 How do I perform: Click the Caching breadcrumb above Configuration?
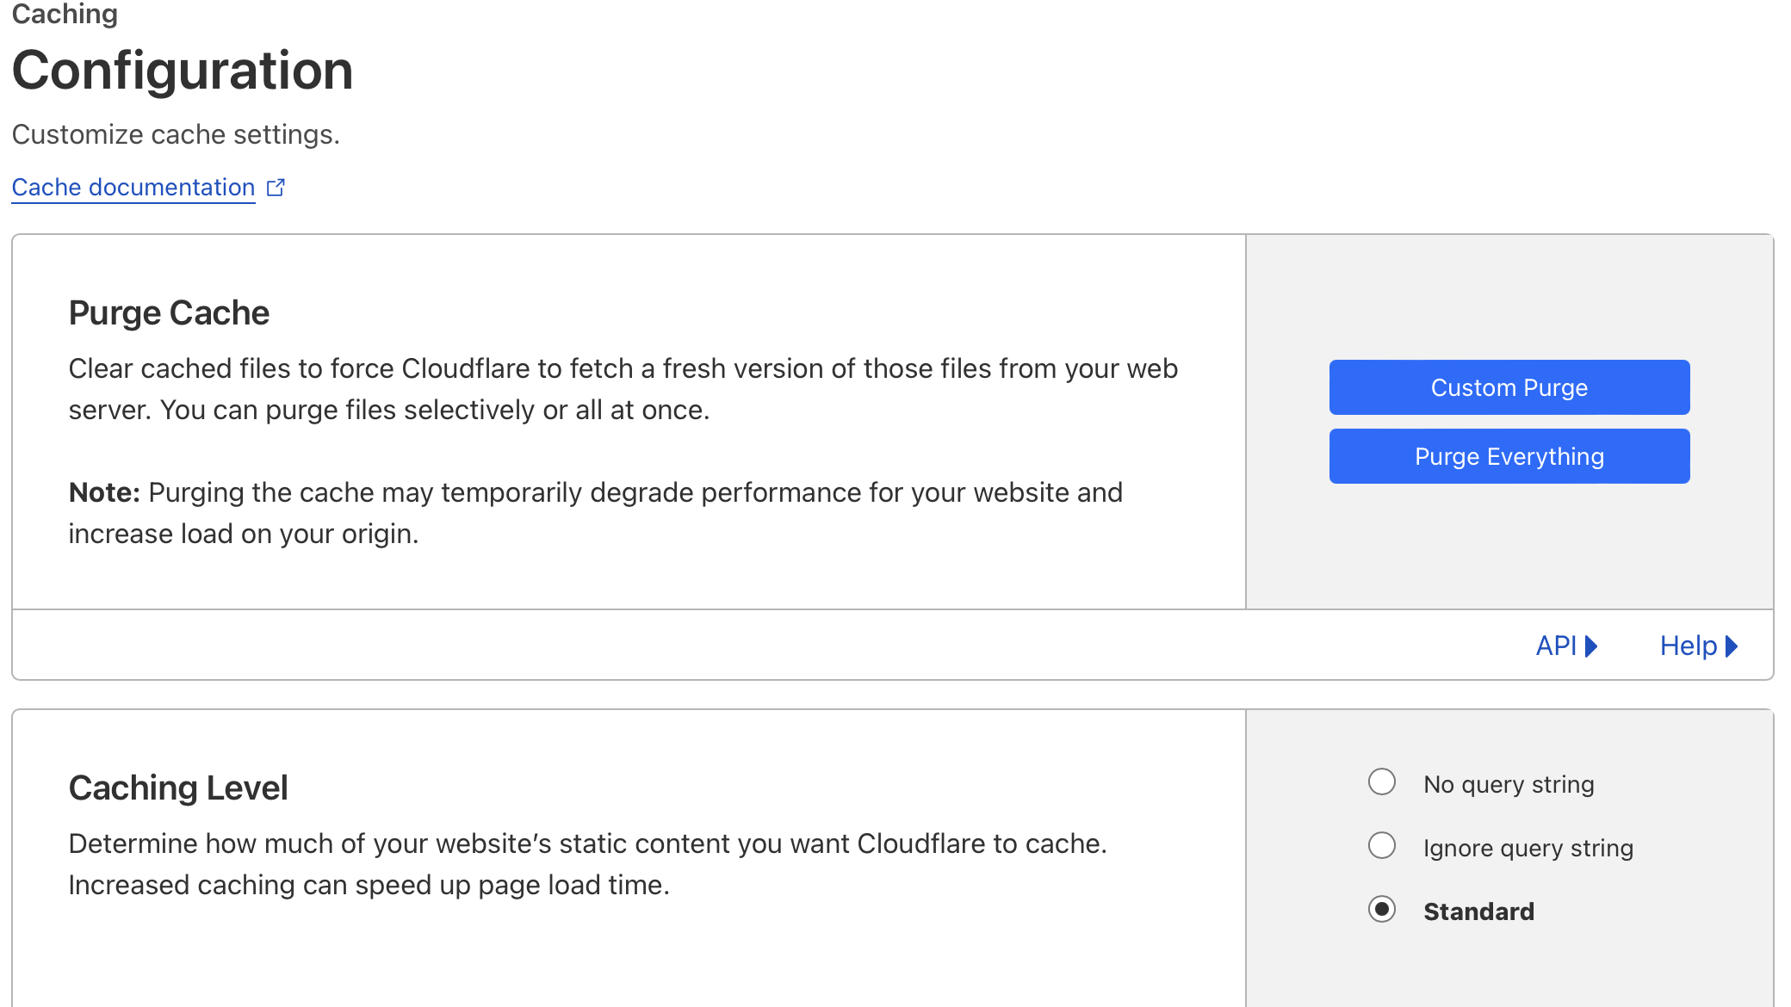click(65, 14)
